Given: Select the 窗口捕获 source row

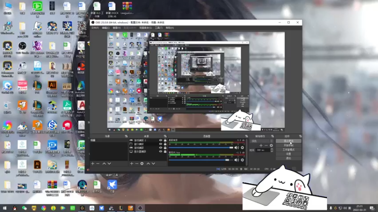Looking at the screenshot, I should 148,144.
